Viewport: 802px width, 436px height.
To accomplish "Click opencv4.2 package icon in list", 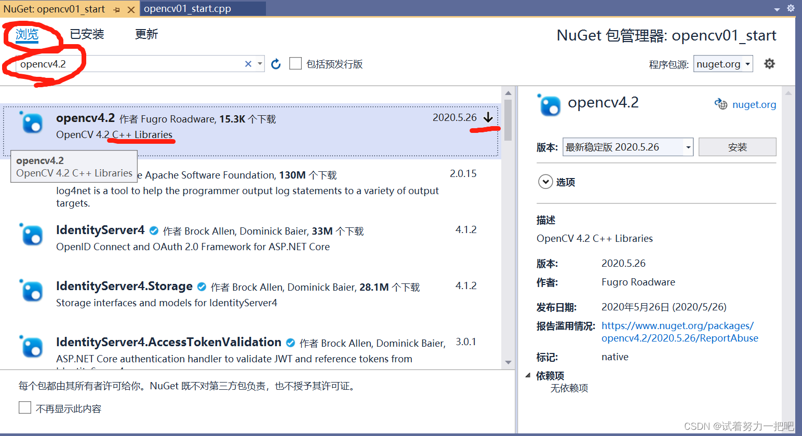I will coord(31,123).
